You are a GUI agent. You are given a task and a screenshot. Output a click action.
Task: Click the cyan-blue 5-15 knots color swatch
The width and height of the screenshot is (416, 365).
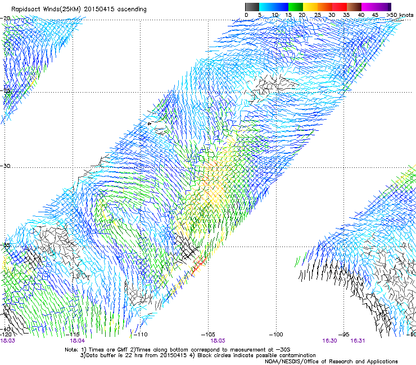[x=274, y=7]
